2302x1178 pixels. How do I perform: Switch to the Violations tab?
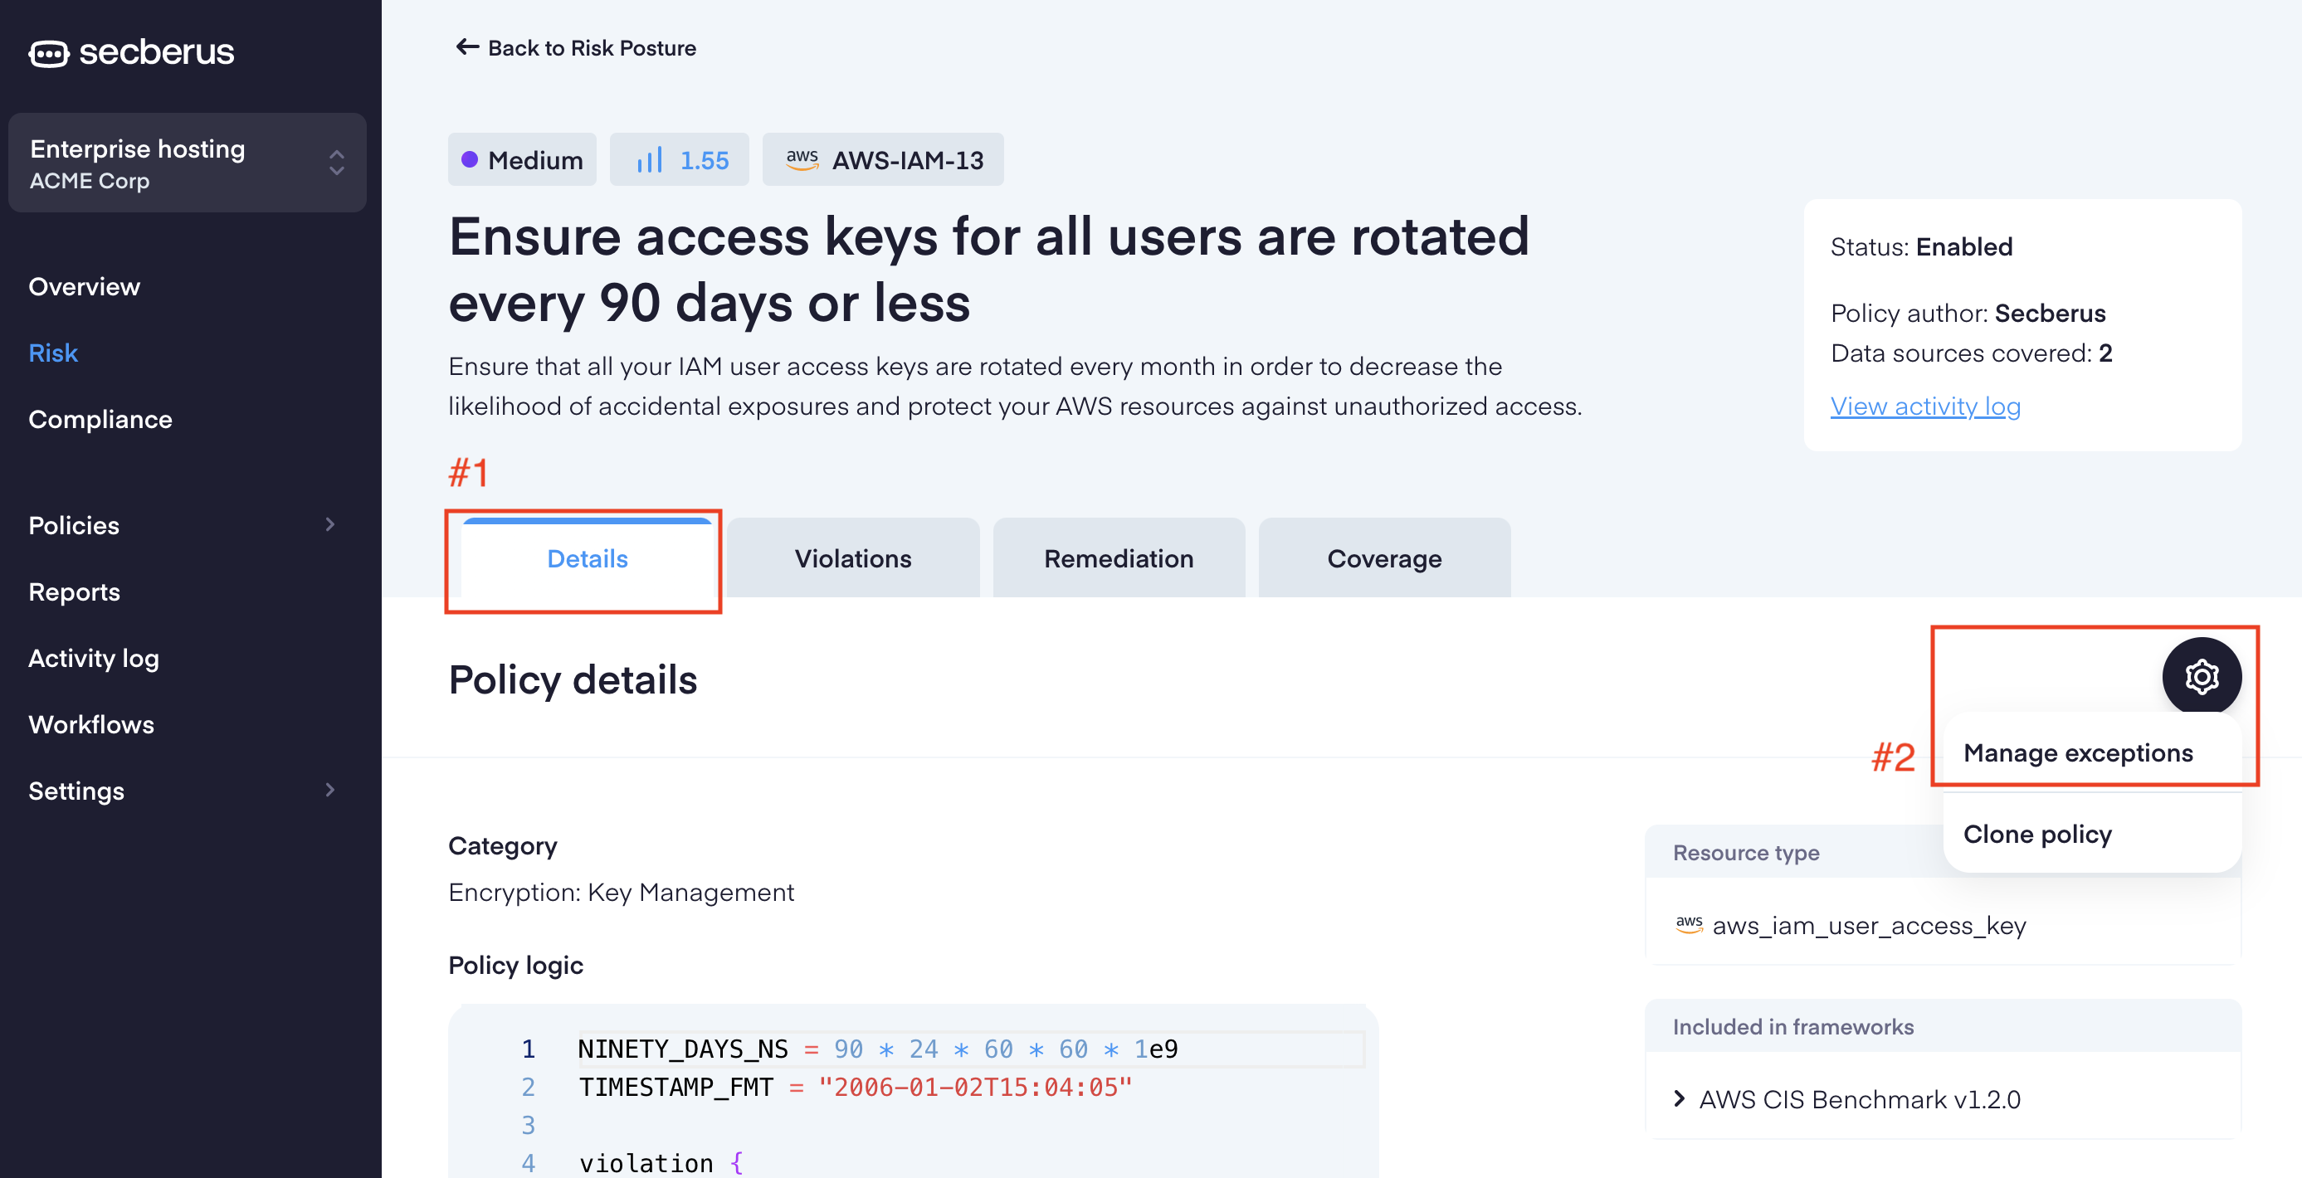[852, 558]
